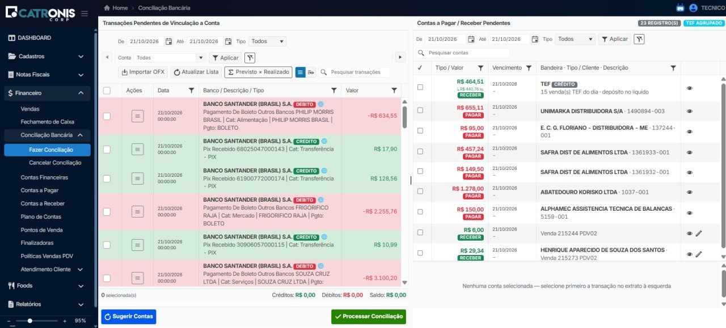Viewport: 726px width, 328px height.
Task: Open the Conta 'Todas' dropdown
Action: click(x=170, y=58)
